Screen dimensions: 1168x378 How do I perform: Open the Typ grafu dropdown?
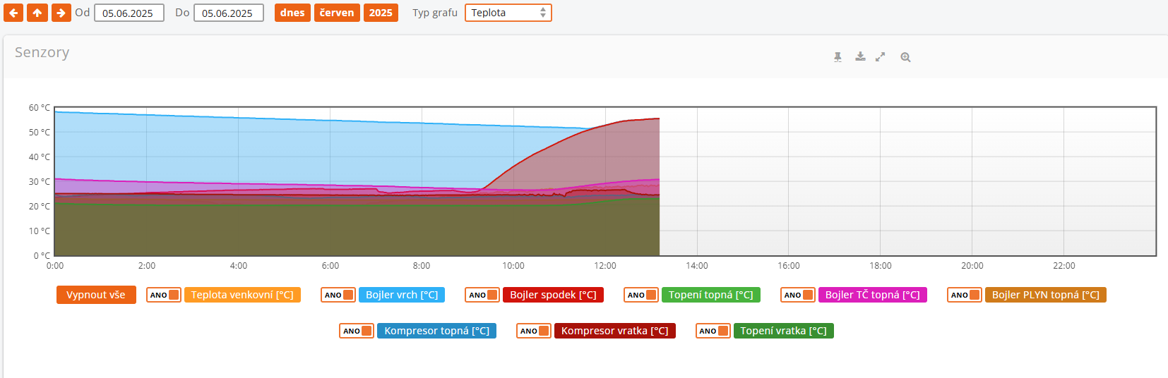pyautogui.click(x=508, y=13)
